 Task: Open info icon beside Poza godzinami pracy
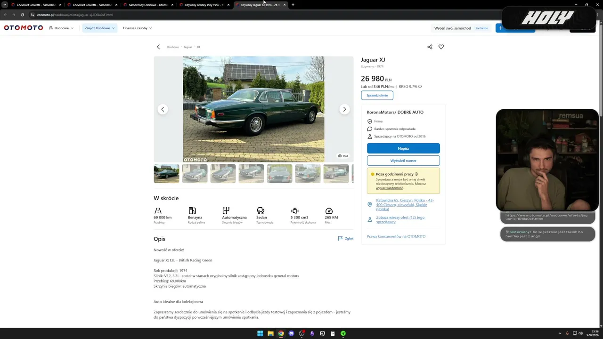(x=416, y=174)
